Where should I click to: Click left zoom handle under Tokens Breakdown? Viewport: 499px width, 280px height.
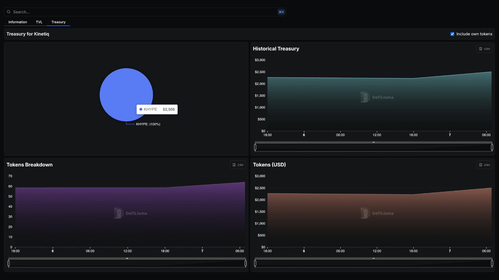point(9,263)
